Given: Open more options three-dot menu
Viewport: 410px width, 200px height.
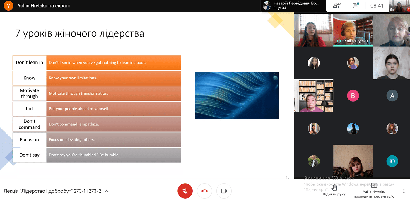Looking at the screenshot, I should click(404, 191).
